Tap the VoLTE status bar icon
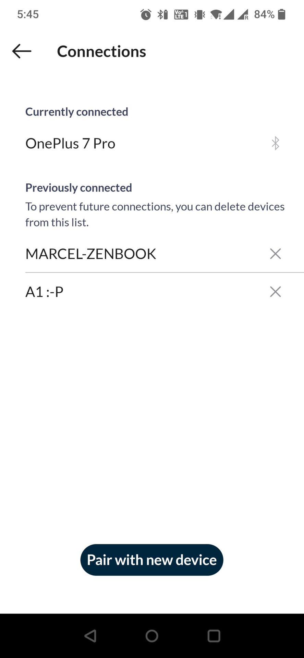304x658 pixels. [181, 14]
